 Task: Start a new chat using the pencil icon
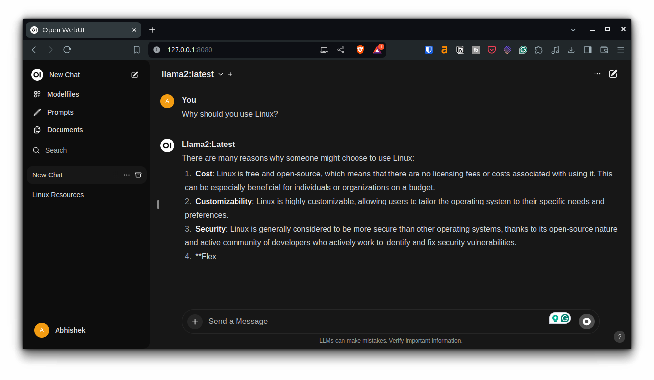coord(134,75)
